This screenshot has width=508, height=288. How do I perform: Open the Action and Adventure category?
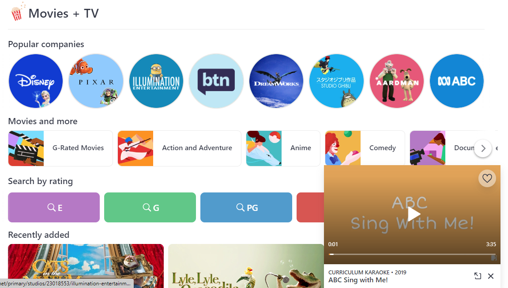coord(180,148)
